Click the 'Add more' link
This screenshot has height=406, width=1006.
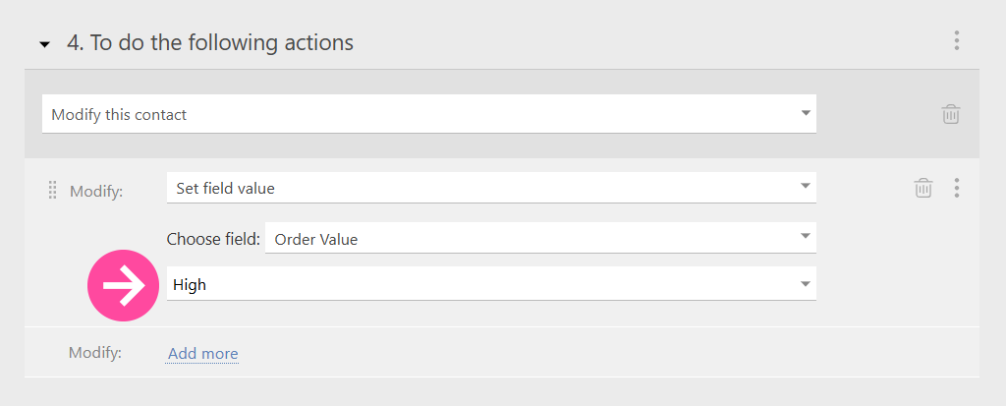click(202, 353)
